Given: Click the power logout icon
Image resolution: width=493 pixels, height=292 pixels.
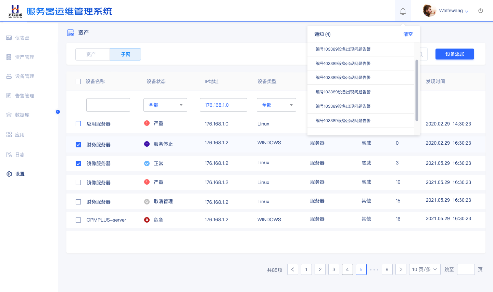Looking at the screenshot, I should coord(481,11).
